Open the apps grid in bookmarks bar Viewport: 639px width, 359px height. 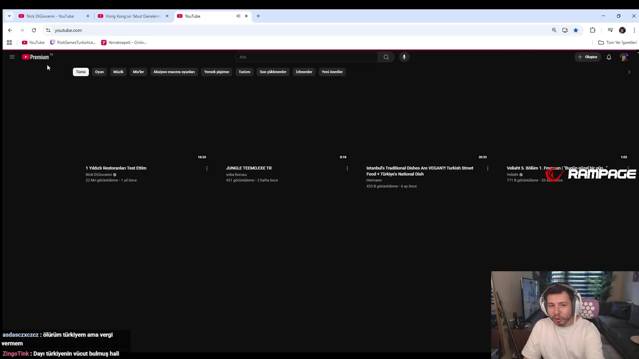click(x=9, y=42)
